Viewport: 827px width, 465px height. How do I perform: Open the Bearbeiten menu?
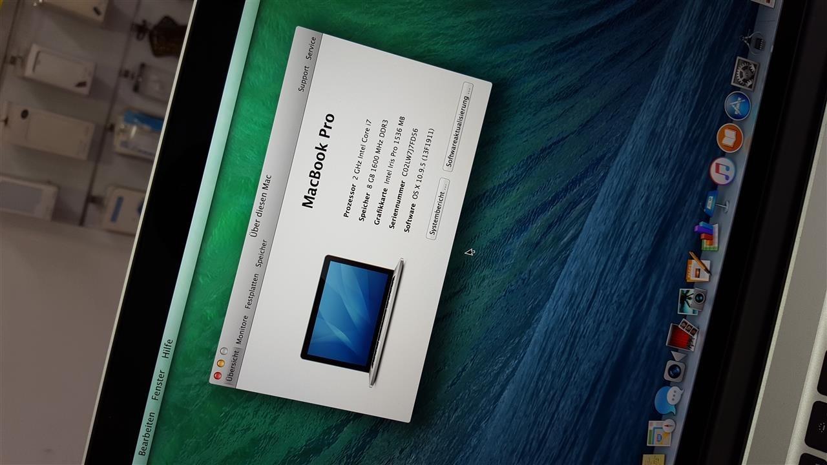(147, 435)
